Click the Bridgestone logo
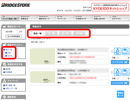 tap(15, 5)
